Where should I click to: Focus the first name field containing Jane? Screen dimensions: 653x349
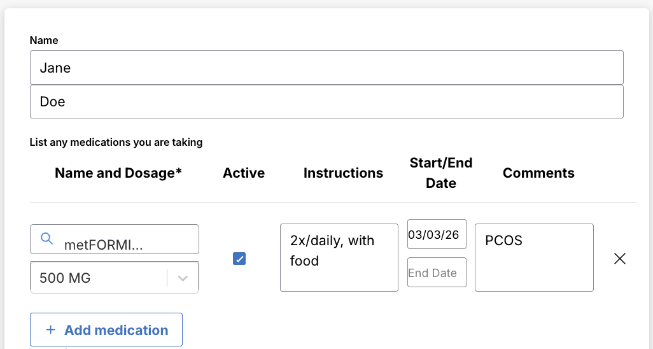pos(326,68)
